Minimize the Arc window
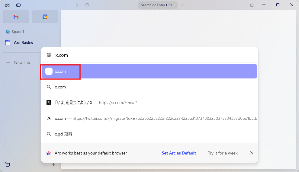This screenshot has height=172, width=299. [x=264, y=5]
